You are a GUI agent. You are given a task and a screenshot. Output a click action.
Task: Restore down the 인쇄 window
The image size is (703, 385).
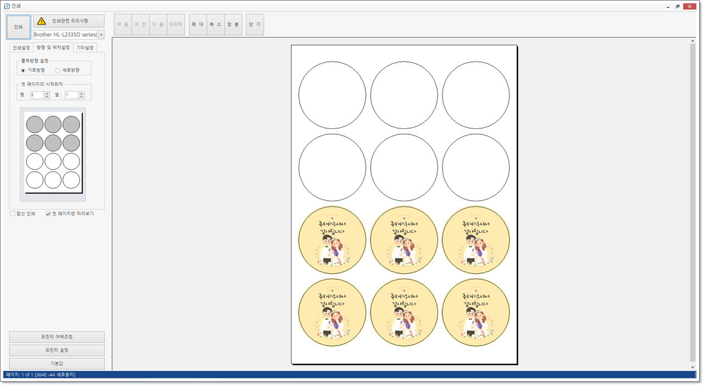[678, 6]
